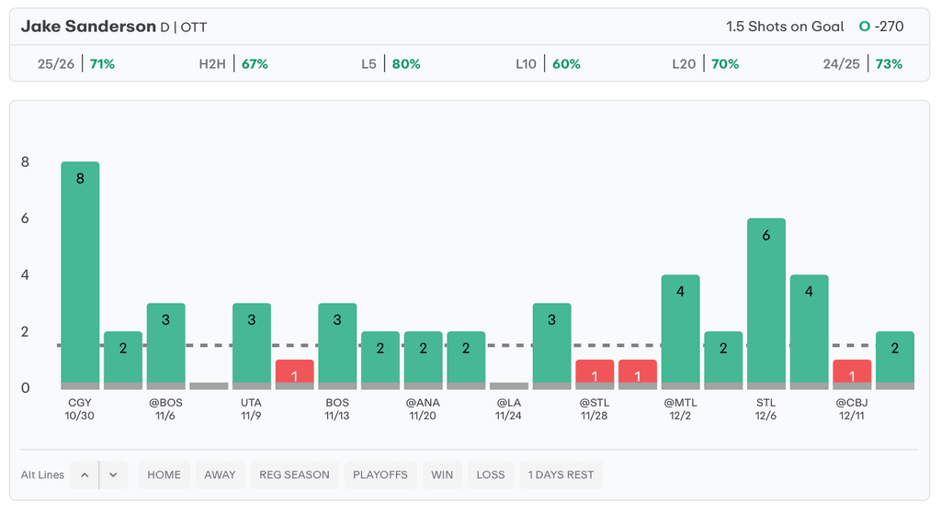
Task: Toggle the HOME games filter
Action: tap(164, 474)
